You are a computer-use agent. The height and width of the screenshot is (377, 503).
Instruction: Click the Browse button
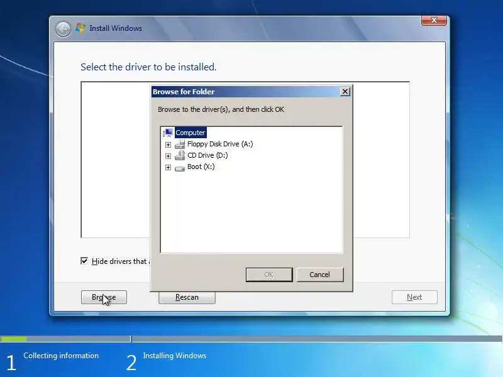[104, 297]
